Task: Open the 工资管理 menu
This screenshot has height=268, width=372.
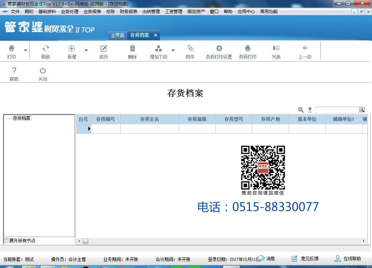Action: pyautogui.click(x=174, y=11)
